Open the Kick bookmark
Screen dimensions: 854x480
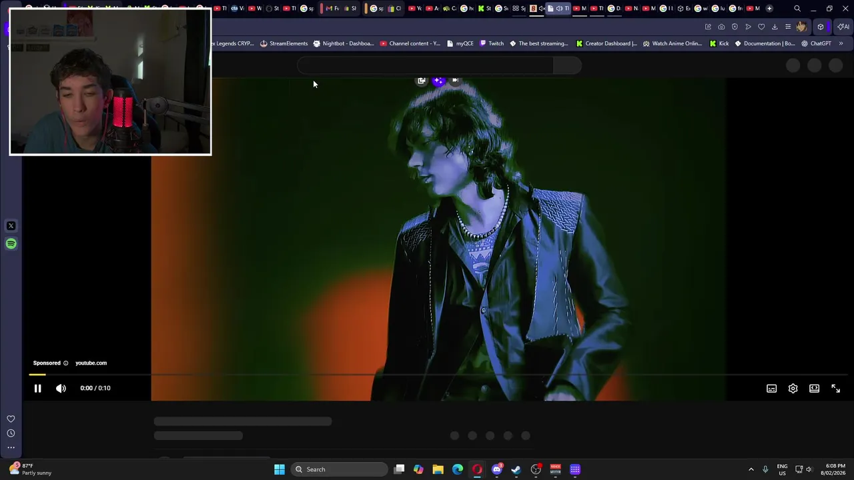pos(719,43)
